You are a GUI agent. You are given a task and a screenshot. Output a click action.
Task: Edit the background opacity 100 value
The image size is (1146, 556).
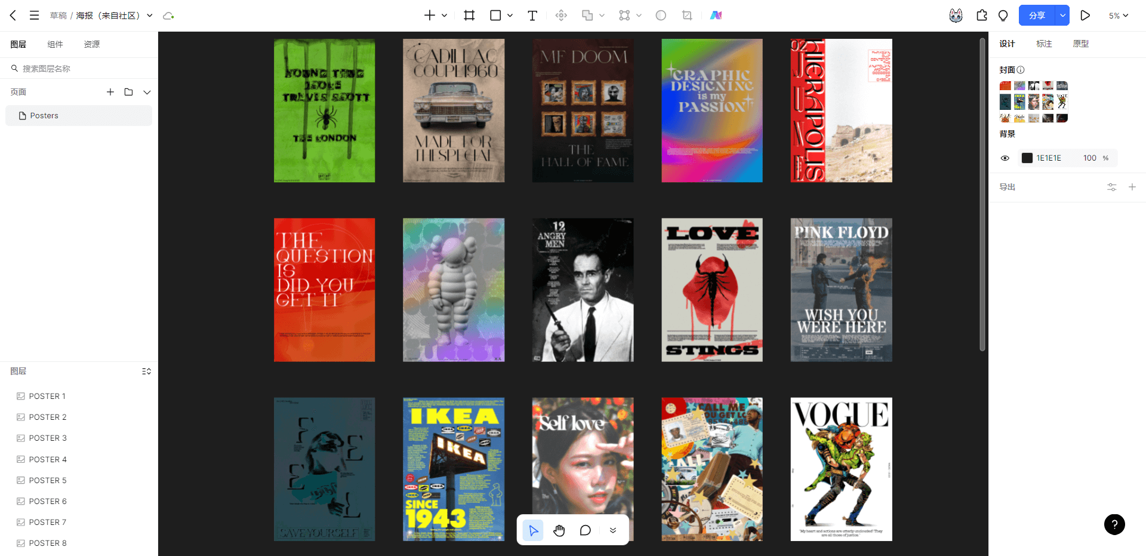click(1090, 158)
